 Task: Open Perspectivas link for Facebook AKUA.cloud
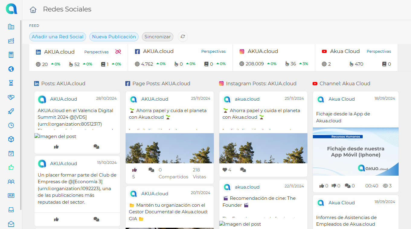(x=214, y=52)
